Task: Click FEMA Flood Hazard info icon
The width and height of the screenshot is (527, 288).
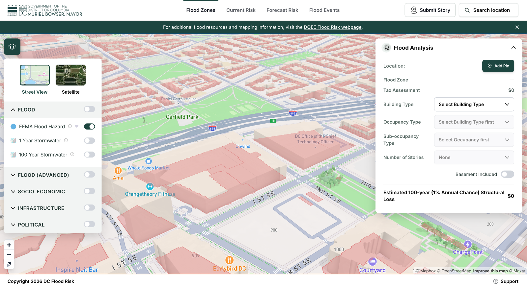Action: click(x=70, y=126)
